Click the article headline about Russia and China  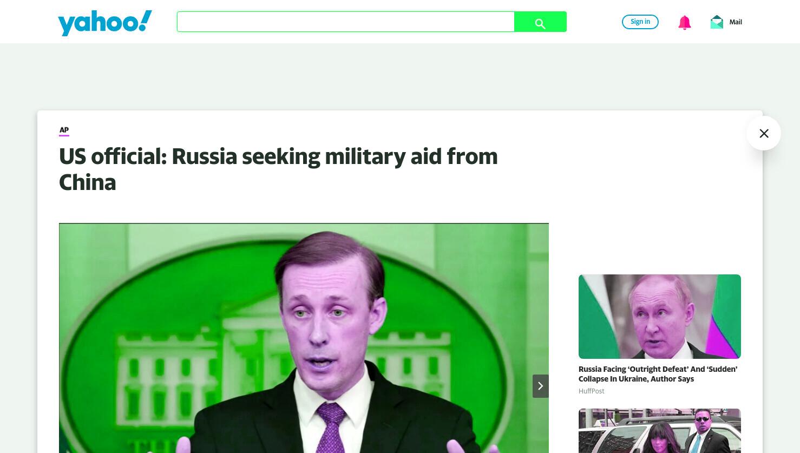pos(278,169)
